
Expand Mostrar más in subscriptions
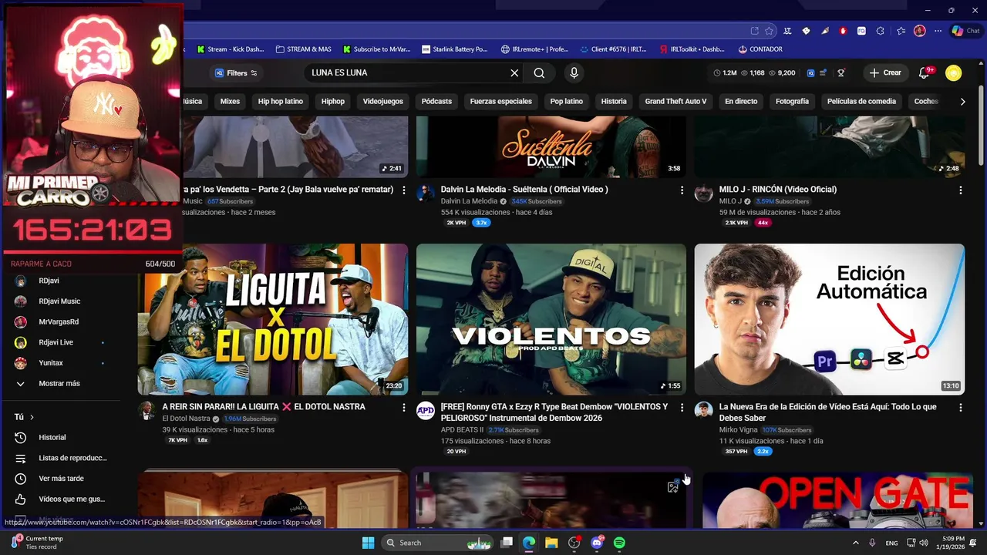pyautogui.click(x=59, y=383)
